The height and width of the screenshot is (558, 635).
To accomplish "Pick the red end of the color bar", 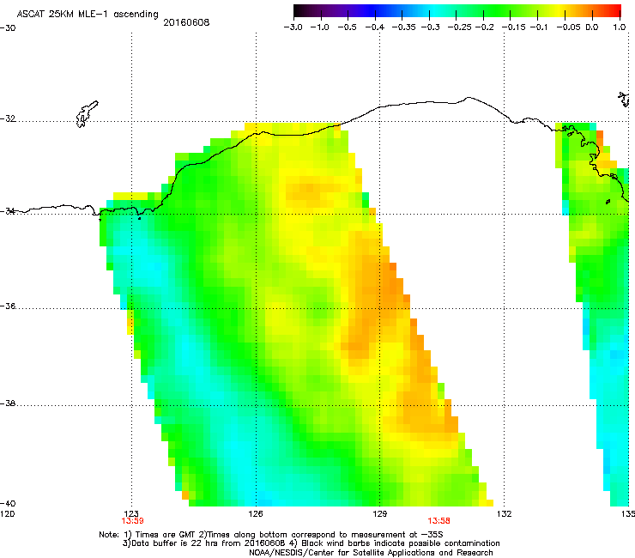I will click(614, 10).
